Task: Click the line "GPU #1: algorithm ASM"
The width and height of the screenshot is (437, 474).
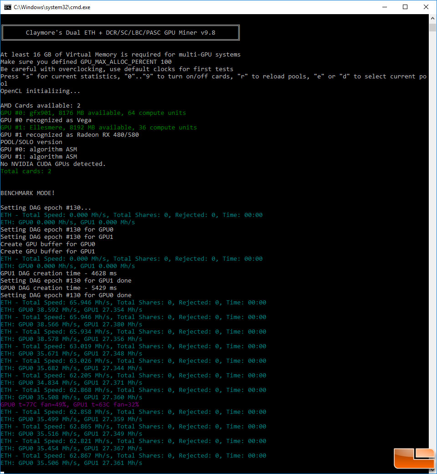Action: click(39, 157)
